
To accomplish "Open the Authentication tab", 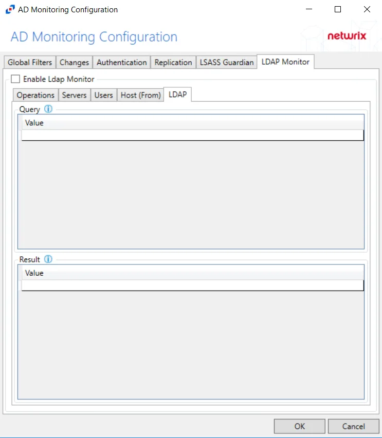I will point(122,62).
